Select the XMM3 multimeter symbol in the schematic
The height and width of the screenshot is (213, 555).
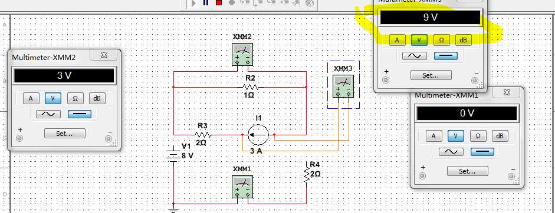pos(343,85)
